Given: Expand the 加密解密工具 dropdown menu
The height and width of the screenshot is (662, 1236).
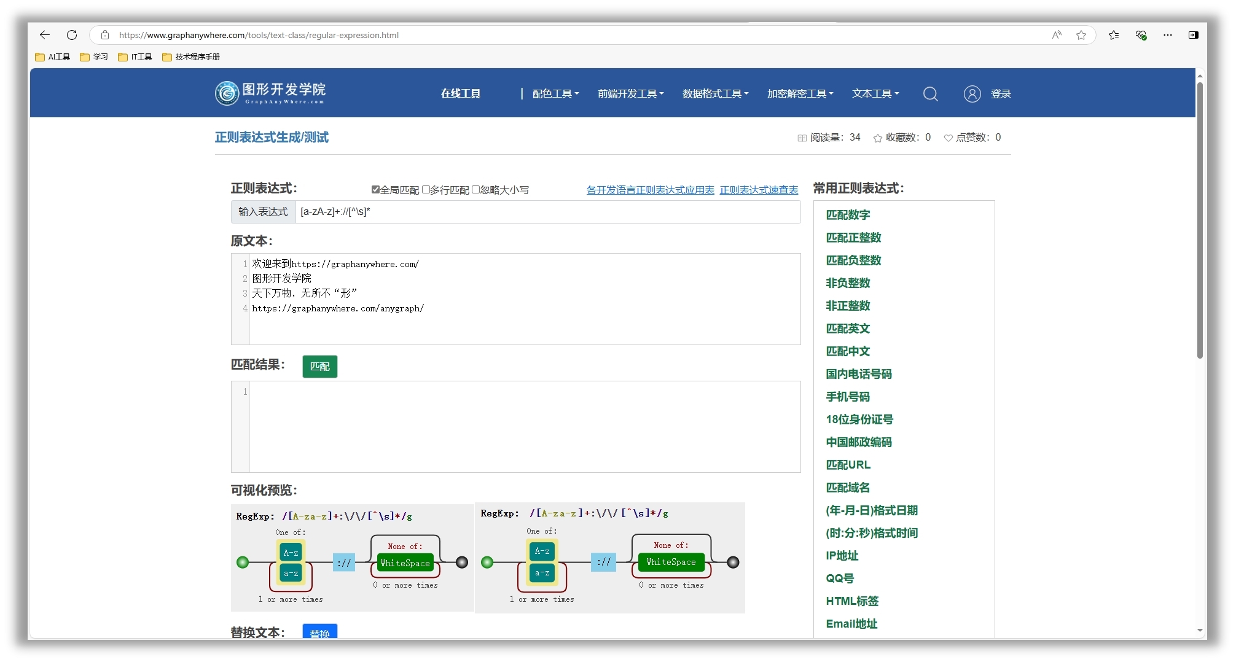Looking at the screenshot, I should pyautogui.click(x=800, y=94).
